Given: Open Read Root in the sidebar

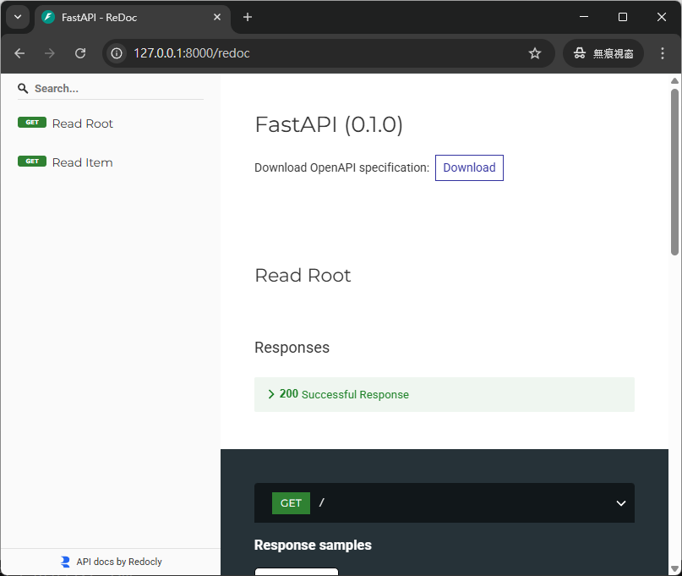Looking at the screenshot, I should (x=83, y=123).
